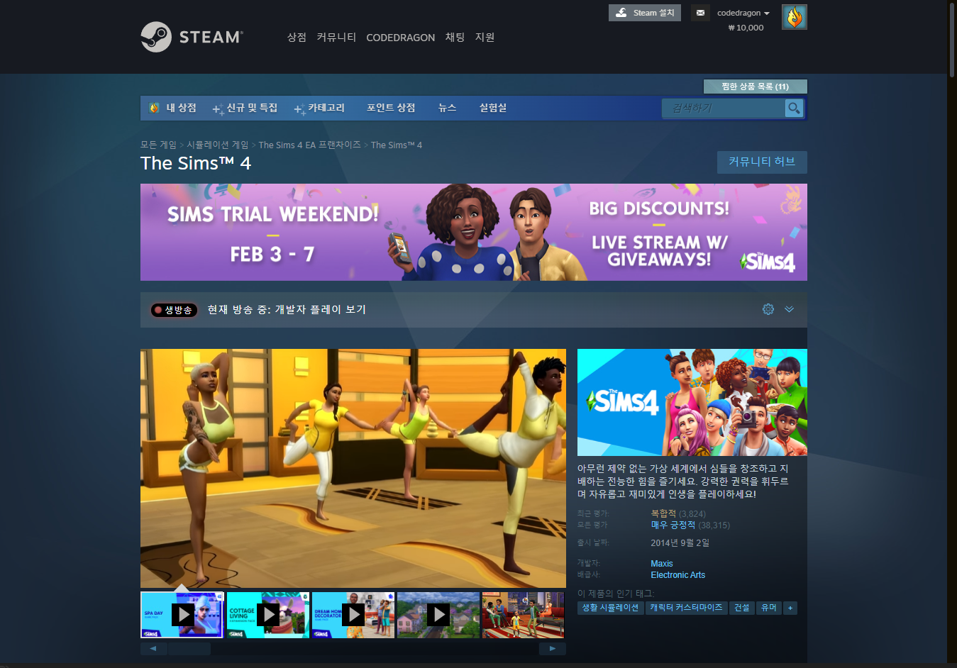
Task: Select 건설 tag
Action: pos(742,608)
